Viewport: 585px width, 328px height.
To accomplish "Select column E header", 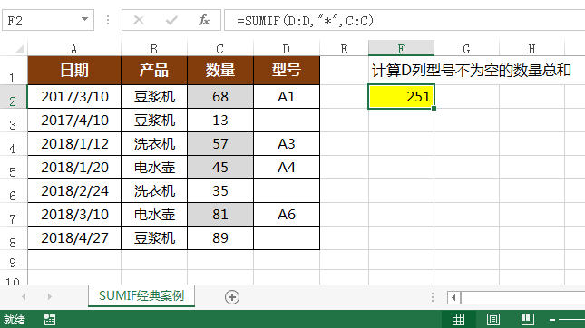I will (x=344, y=48).
